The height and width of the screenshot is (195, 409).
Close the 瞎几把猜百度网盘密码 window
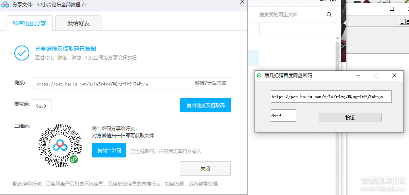[394, 76]
